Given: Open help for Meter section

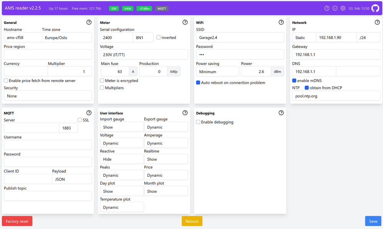Looking at the screenshot, I should coord(185,22).
